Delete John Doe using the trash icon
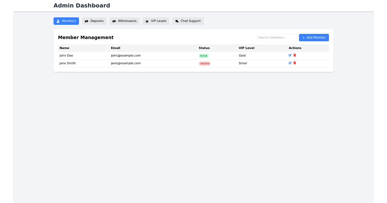This screenshot has width=387, height=203. (294, 55)
